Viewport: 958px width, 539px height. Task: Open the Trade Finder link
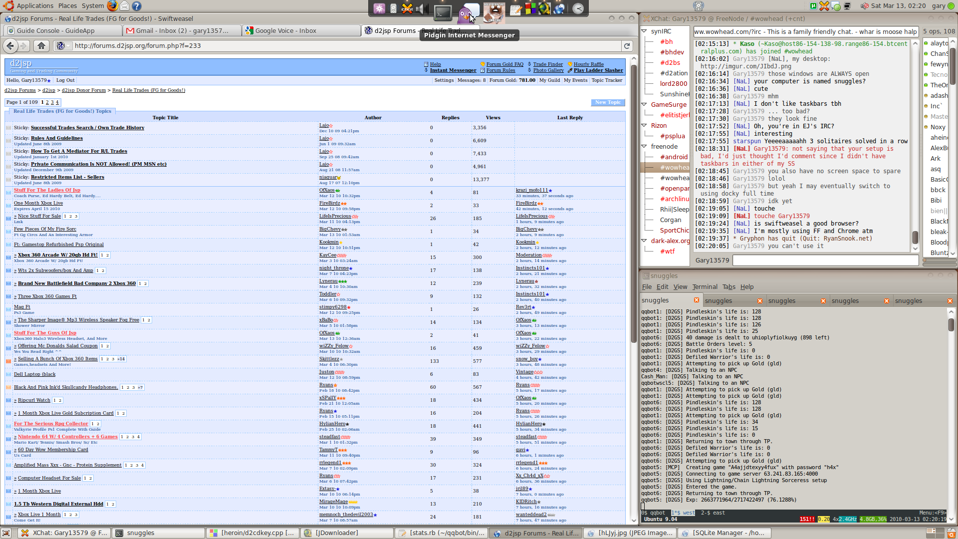pyautogui.click(x=547, y=64)
